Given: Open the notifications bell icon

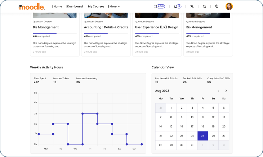Looking at the screenshot, I should (177, 6).
